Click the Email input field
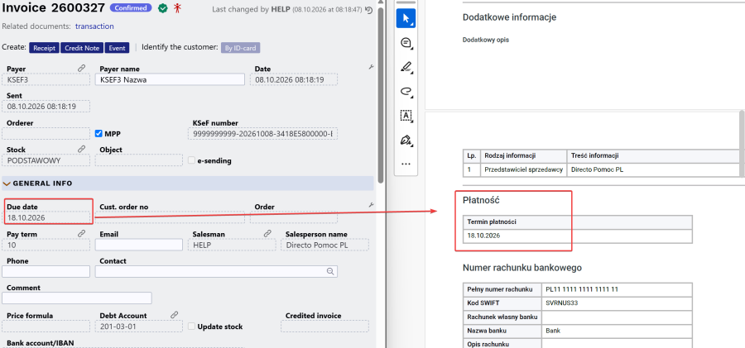 tap(139, 245)
